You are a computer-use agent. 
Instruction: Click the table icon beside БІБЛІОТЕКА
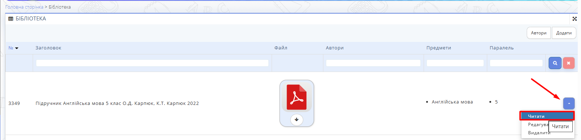[x=11, y=19]
